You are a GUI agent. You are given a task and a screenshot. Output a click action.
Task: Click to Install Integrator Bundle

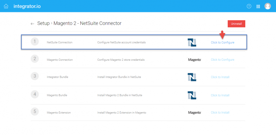tap(220, 77)
